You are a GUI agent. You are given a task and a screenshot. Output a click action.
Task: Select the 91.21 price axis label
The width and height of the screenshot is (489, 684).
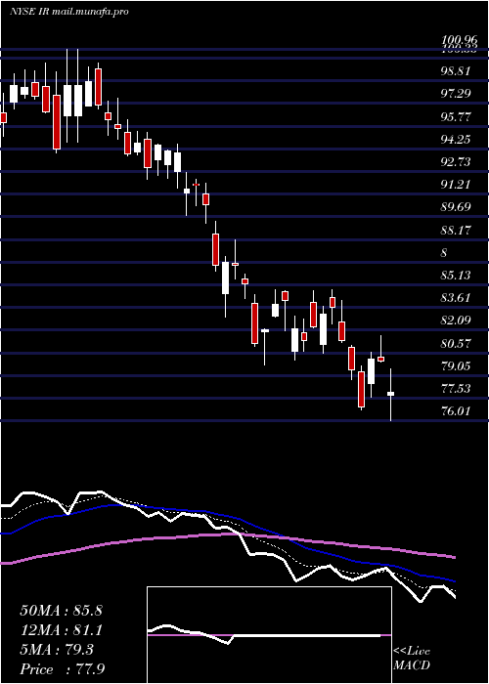tap(456, 185)
